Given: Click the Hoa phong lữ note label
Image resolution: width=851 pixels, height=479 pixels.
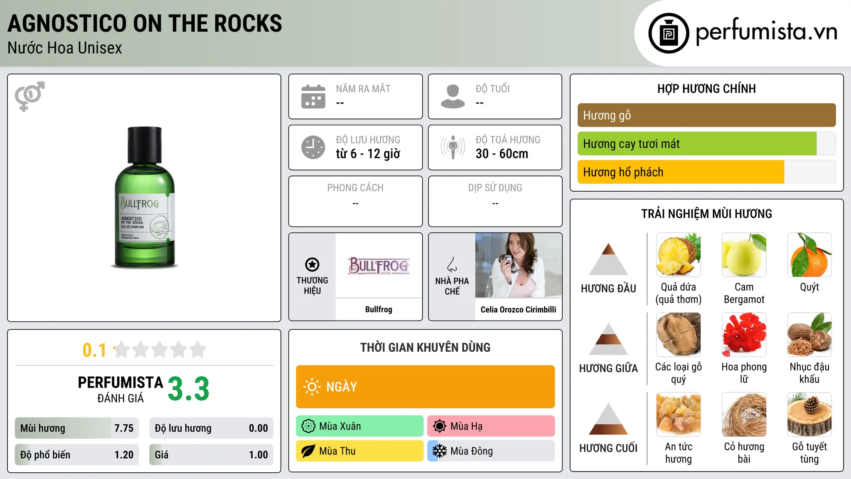Looking at the screenshot, I should point(744,373).
